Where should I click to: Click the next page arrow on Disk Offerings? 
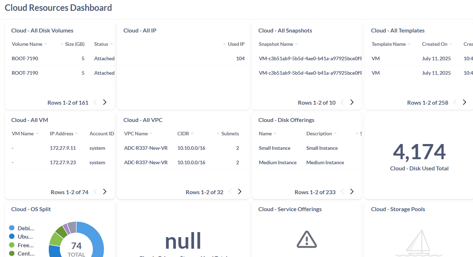352,192
